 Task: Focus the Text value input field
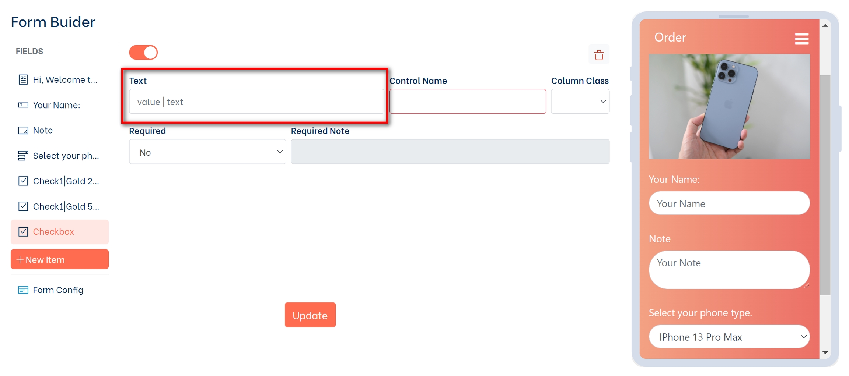pyautogui.click(x=256, y=102)
